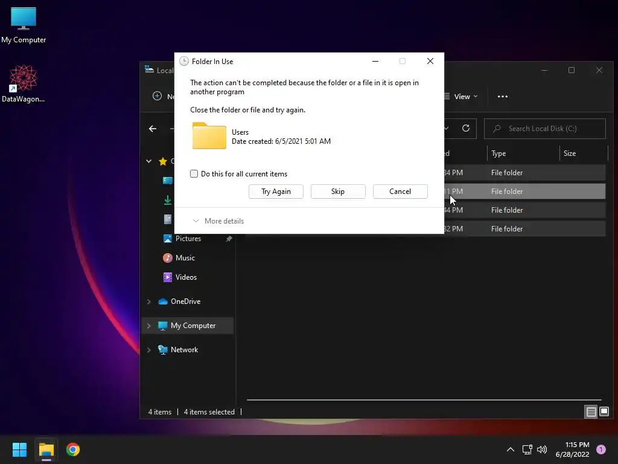Click the Refresh icon in File Explorer
This screenshot has height=464, width=618.
466,128
